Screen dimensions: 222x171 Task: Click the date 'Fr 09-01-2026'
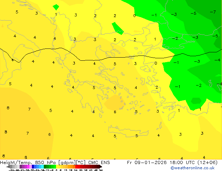coord(147,163)
